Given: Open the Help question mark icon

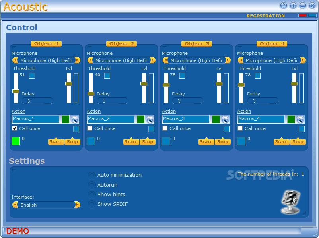Looking at the screenshot, I should [x=283, y=5].
